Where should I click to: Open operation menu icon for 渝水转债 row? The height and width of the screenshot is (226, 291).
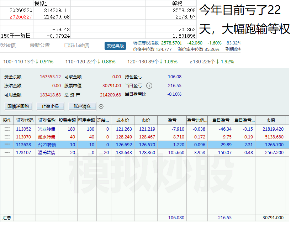coord(7,137)
